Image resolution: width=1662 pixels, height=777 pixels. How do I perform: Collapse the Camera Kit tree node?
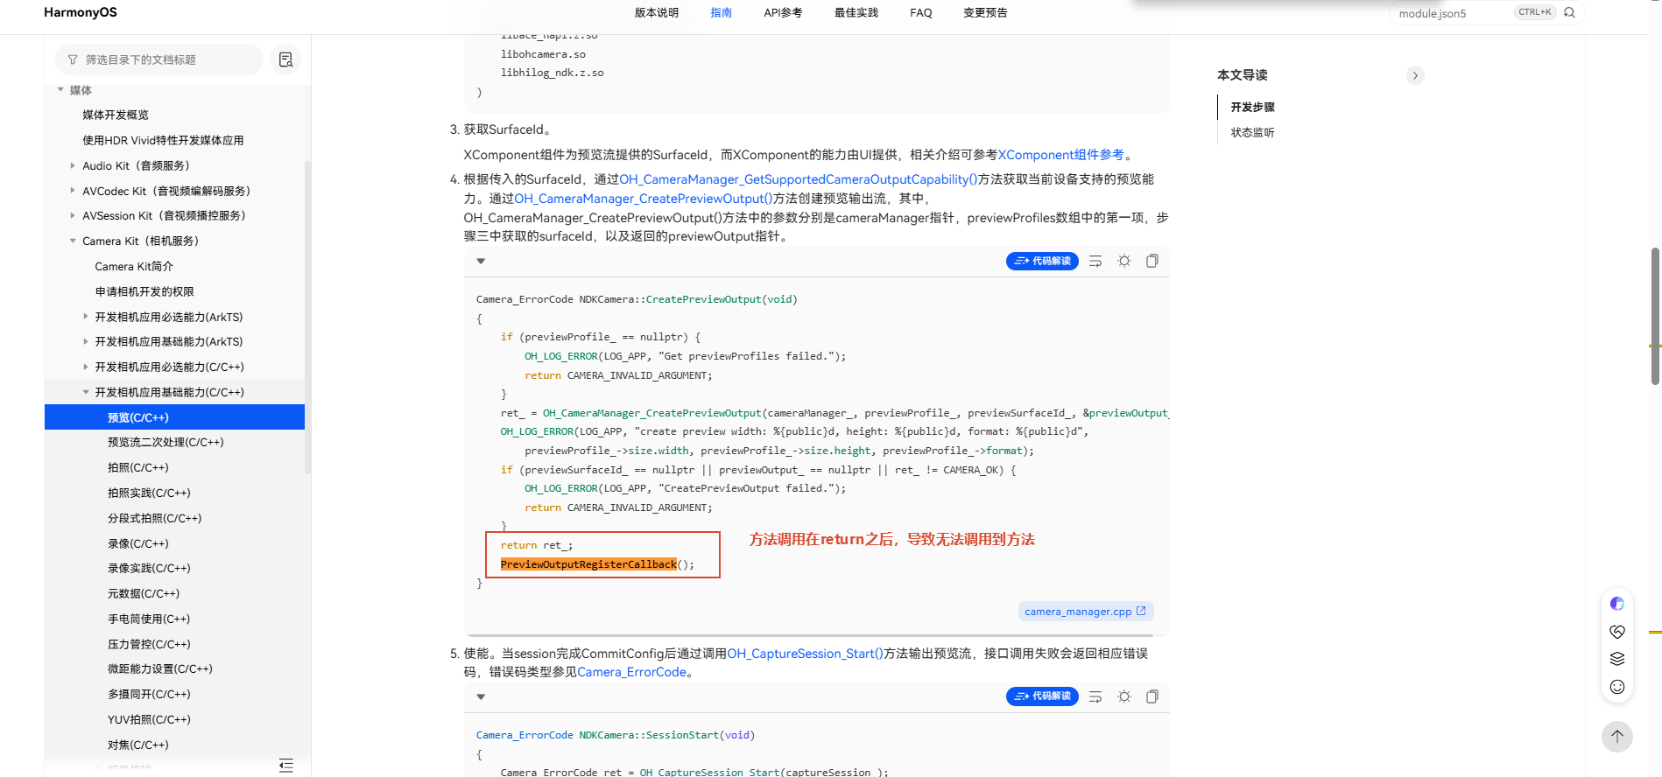pyautogui.click(x=73, y=241)
